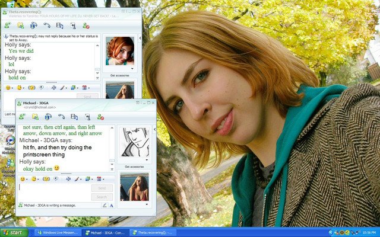Open Activities list icon in Theta.recovering window
Image resolution: width=380 pixels, height=237 pixels.
(x=59, y=25)
